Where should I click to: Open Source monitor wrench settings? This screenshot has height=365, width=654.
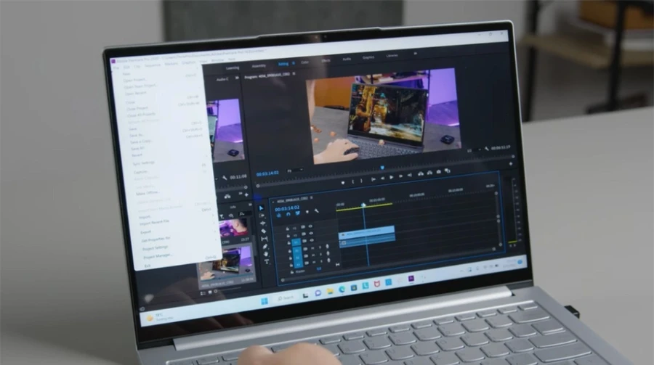click(225, 178)
